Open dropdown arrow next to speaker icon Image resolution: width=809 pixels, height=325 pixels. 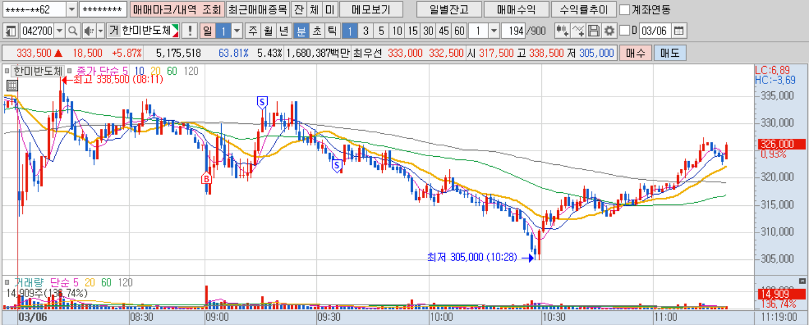(100, 31)
